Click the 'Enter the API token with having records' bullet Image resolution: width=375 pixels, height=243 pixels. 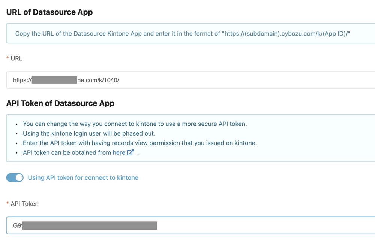tap(140, 143)
